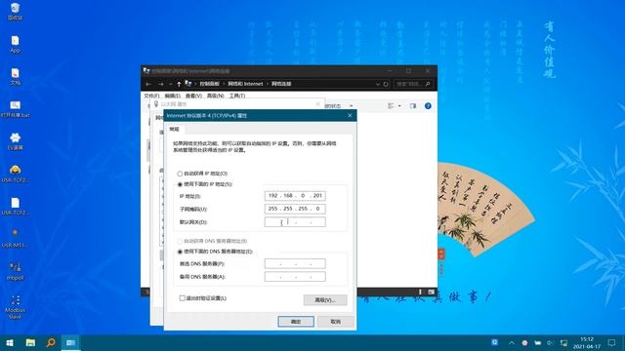This screenshot has height=351, width=625.
Task: Change view layout icon in Network Connections
Action: coord(391,106)
